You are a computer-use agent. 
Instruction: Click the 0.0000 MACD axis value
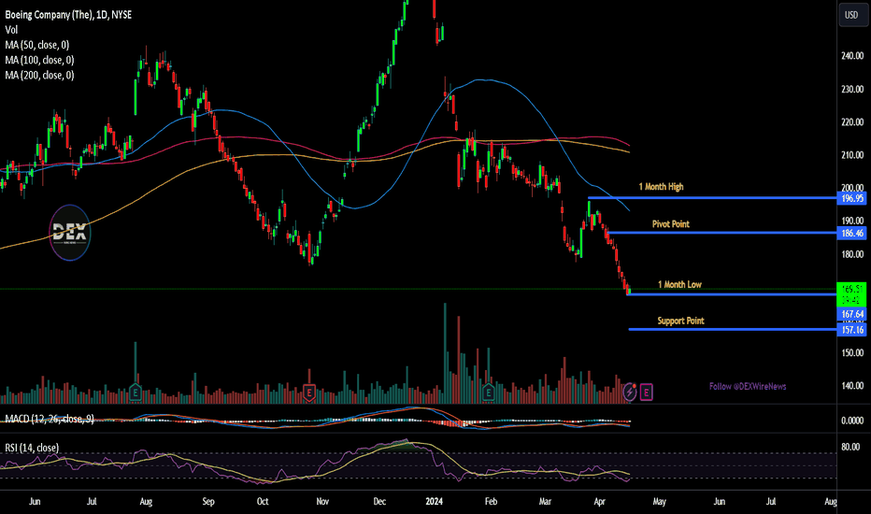852,421
